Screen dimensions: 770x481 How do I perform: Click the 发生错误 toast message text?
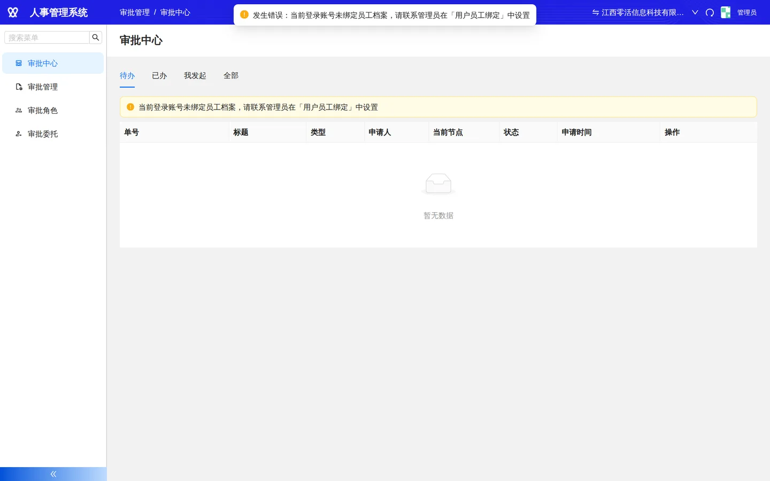click(x=391, y=15)
